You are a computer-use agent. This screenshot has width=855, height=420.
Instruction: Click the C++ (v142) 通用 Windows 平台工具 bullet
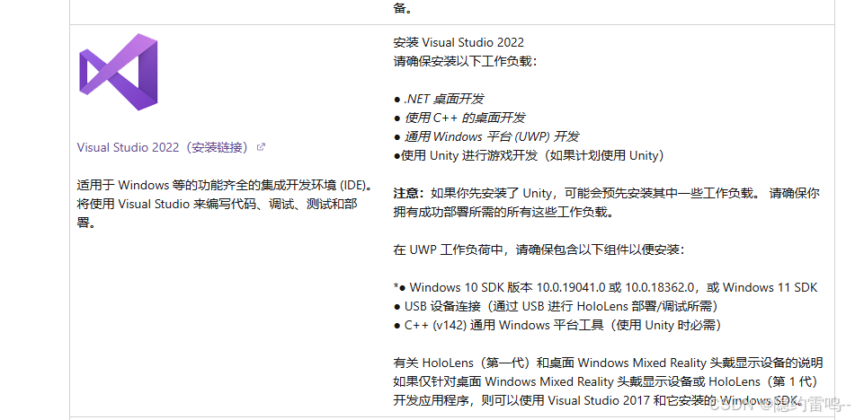[x=557, y=326]
